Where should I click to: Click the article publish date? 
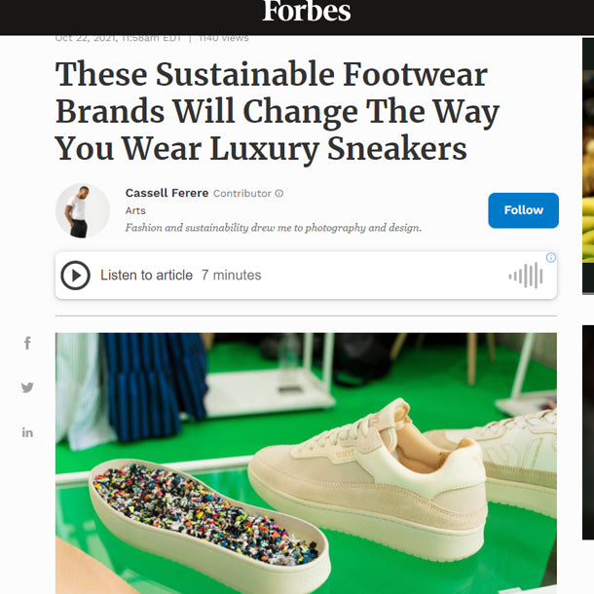[x=118, y=38]
